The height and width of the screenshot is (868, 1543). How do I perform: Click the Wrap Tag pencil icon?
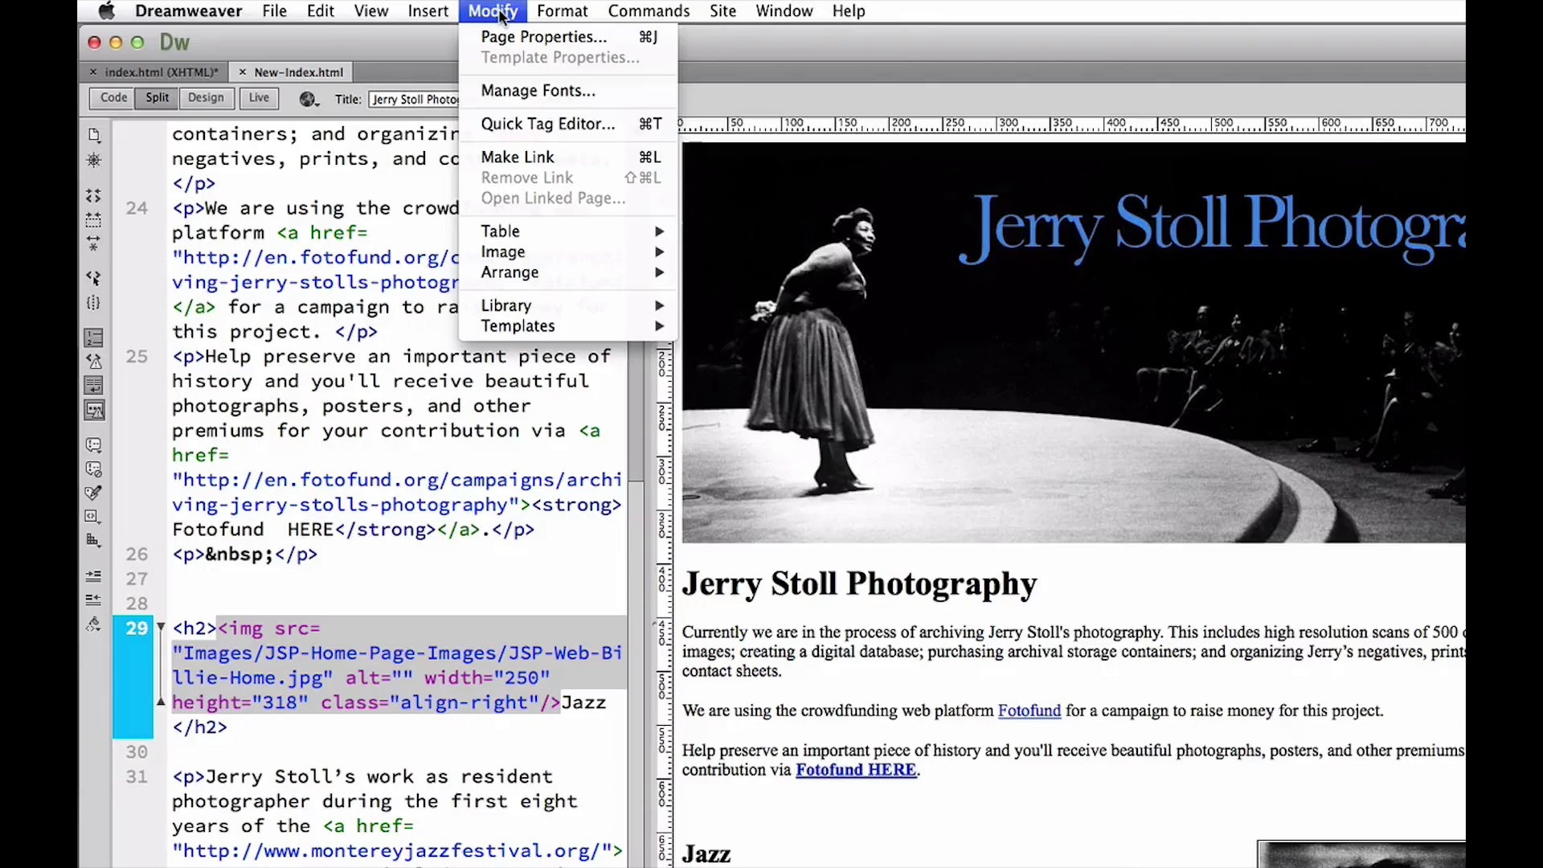[94, 493]
